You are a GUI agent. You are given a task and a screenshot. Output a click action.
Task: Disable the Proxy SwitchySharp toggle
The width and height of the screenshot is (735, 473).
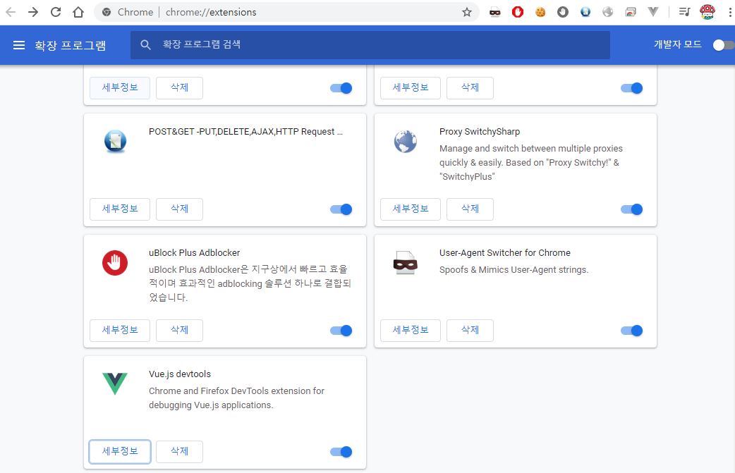pyautogui.click(x=631, y=209)
